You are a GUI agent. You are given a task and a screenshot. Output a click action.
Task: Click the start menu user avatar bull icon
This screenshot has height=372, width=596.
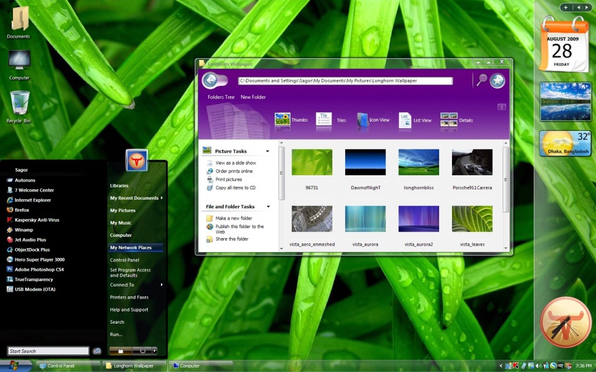[137, 161]
